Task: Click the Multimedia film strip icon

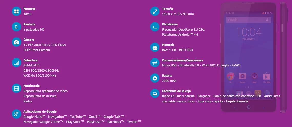Action: coord(16,89)
